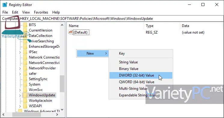The image size is (224, 118).
Task: Expand the safer key
Action: (x=20, y=74)
